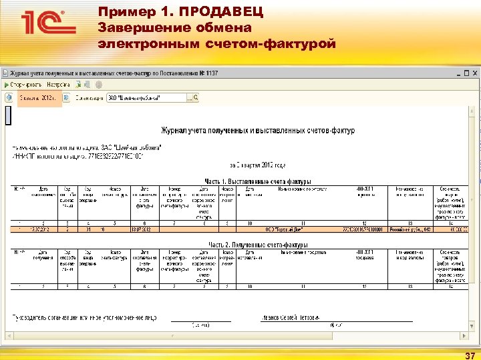Open the Настройка settings button
Screen dimensions: 481x360
tap(58, 85)
